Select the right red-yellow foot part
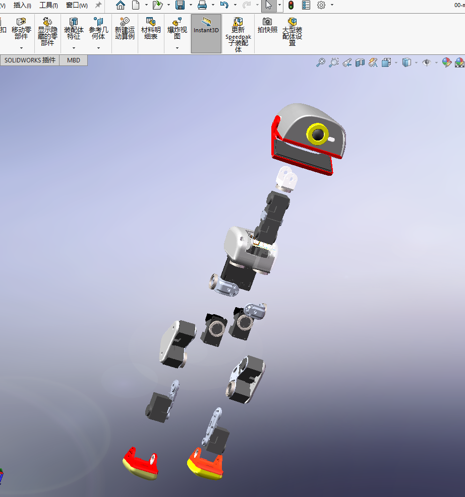 tap(206, 464)
